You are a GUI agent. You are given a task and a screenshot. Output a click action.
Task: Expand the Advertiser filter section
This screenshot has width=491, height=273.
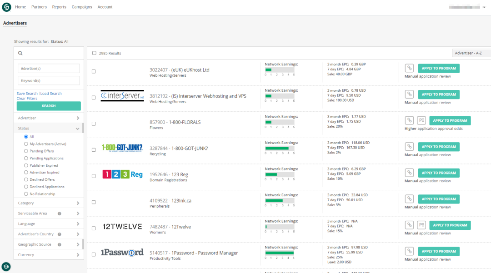49,118
